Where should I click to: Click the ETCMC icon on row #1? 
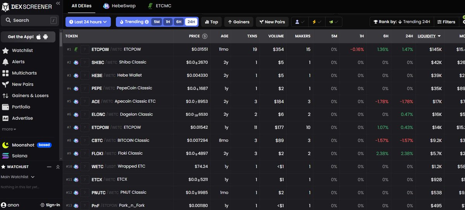(76, 49)
